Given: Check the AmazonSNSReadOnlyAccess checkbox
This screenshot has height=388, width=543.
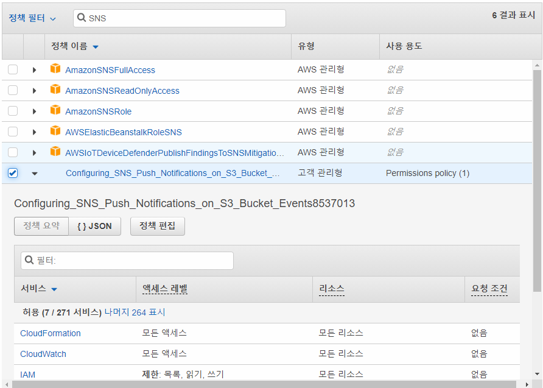Looking at the screenshot, I should pos(13,90).
